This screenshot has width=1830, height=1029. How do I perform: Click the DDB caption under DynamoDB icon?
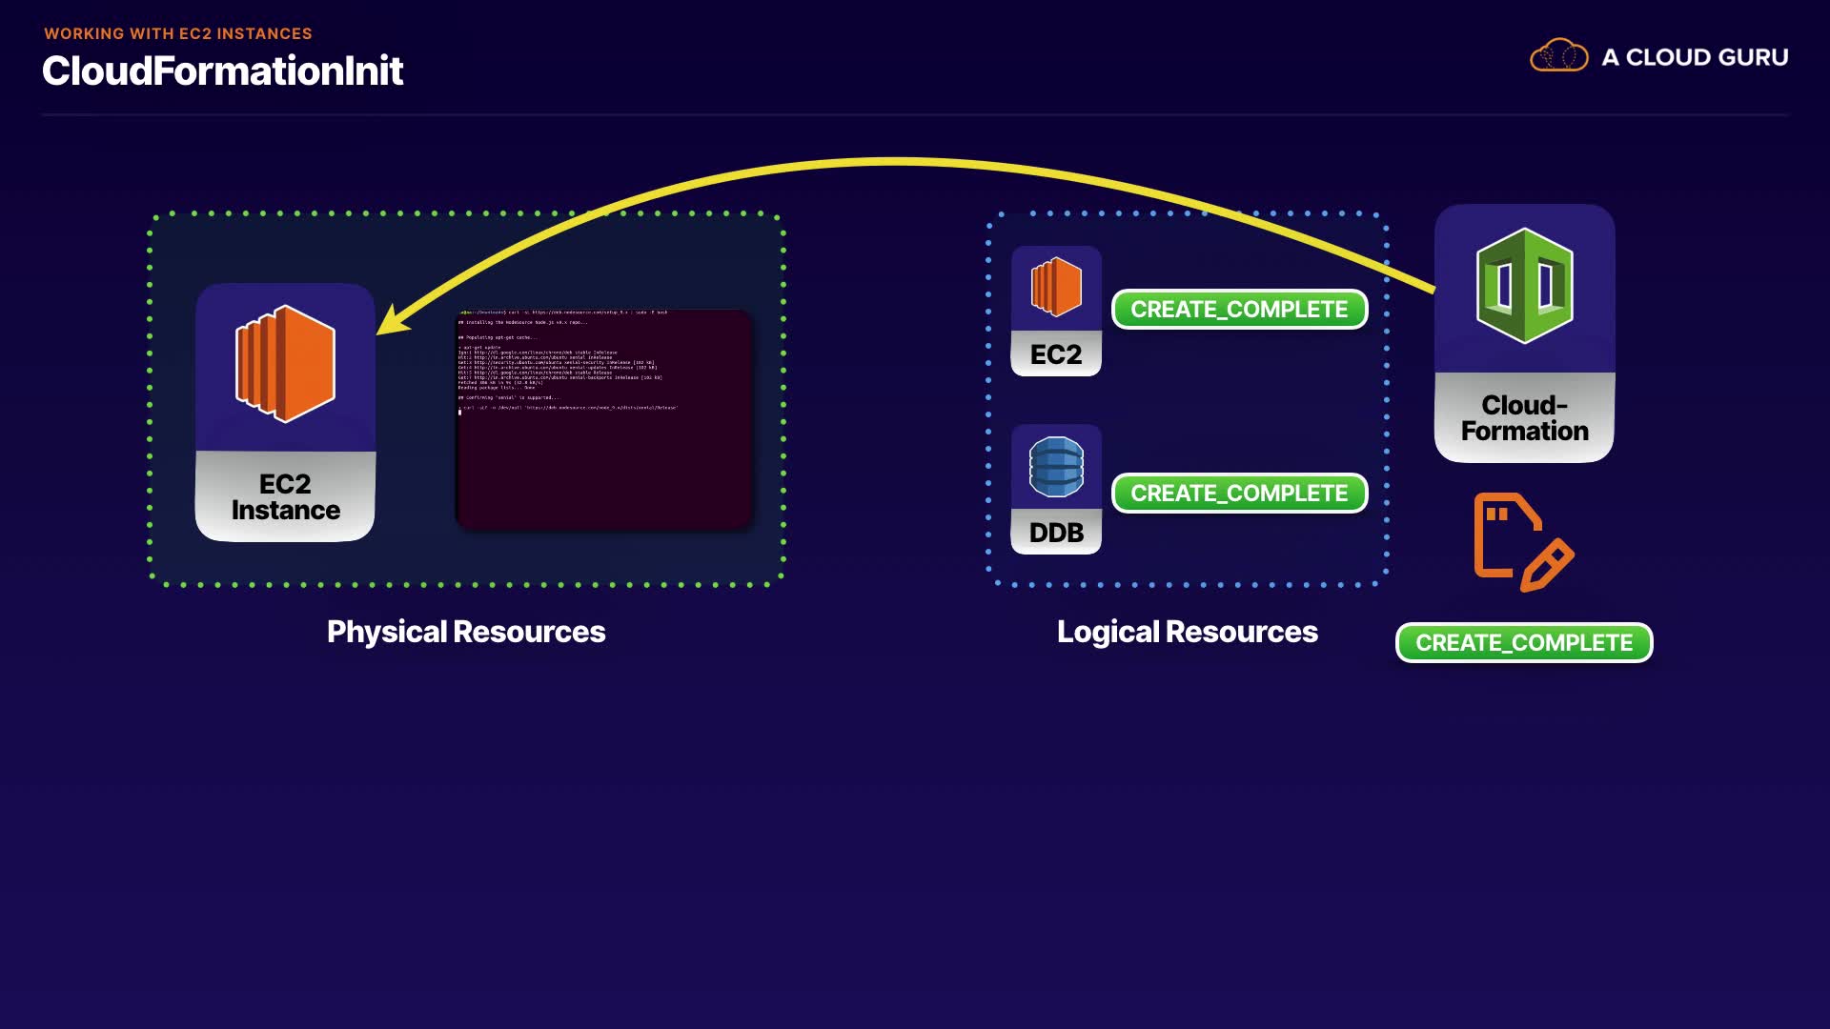[x=1056, y=533]
